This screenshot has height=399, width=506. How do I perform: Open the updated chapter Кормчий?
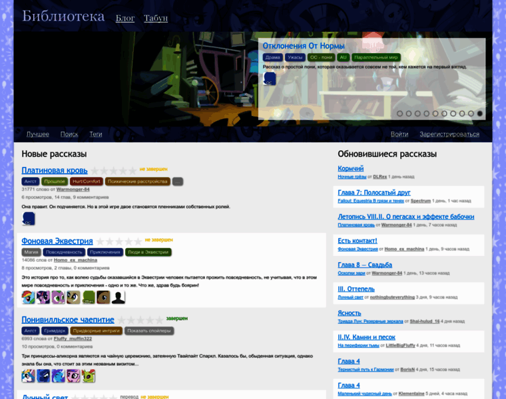click(x=350, y=168)
